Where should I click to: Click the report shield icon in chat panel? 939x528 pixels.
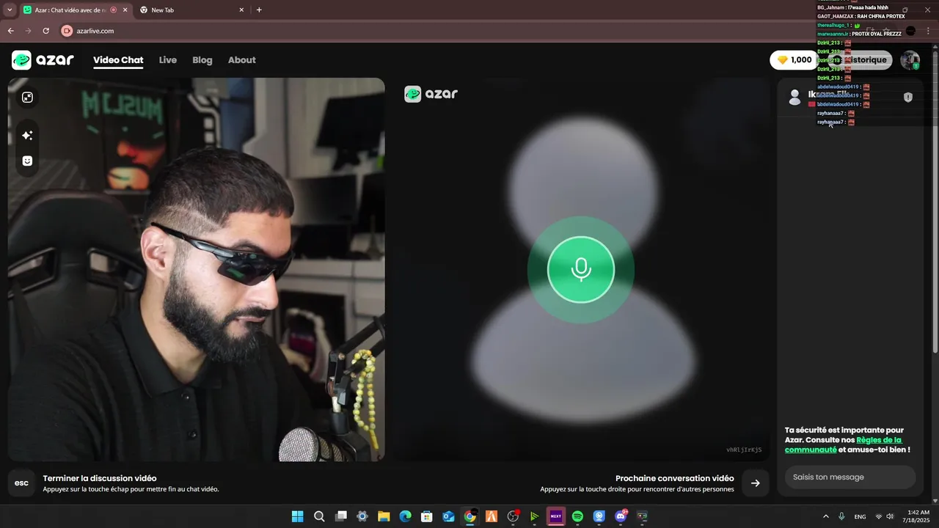908,97
